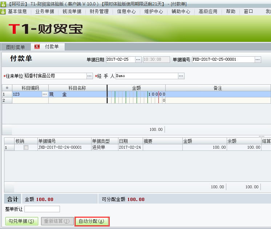Open the 科目编码 lookup in row 1
Viewport: 271px width, 229px height.
click(x=45, y=94)
